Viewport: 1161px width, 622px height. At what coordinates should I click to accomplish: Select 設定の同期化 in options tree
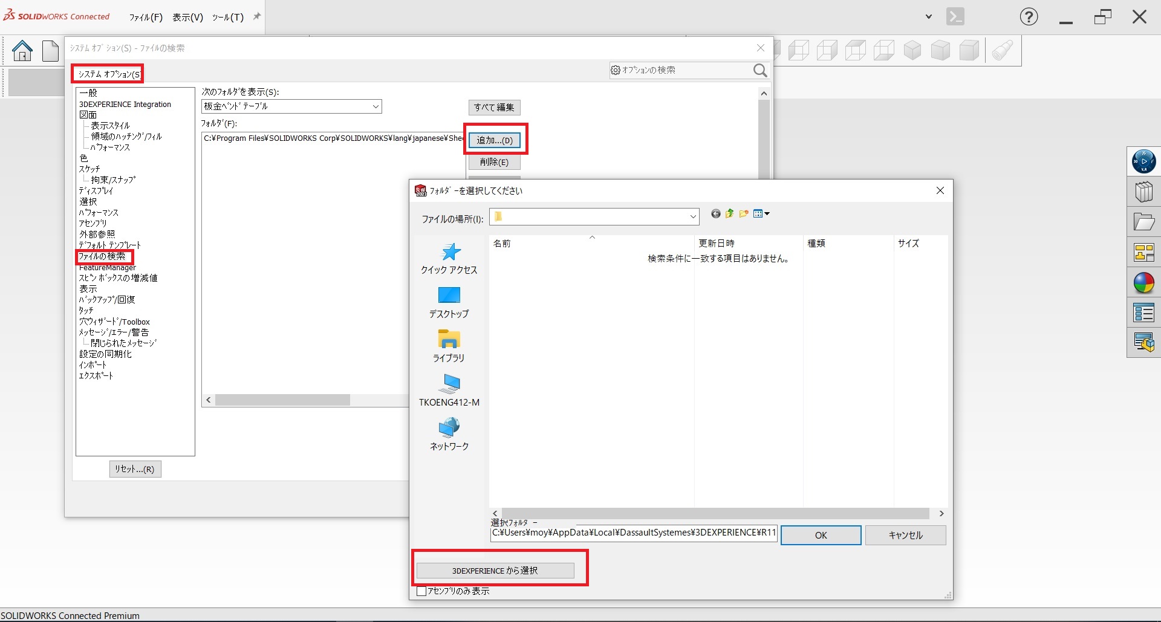tap(105, 354)
